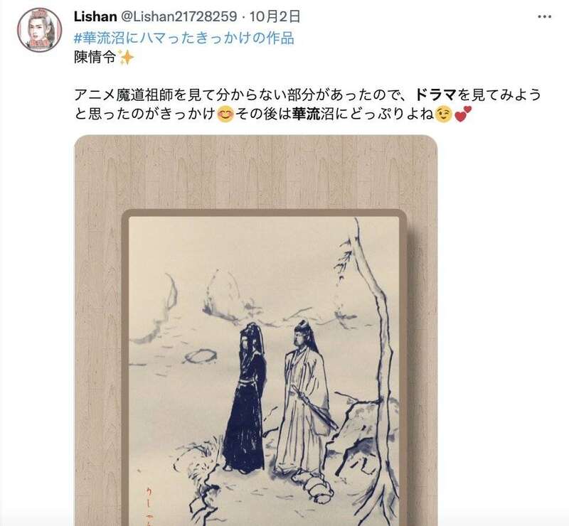Click the smiling face emoji after きっかけ
569x526 pixels.
[225, 114]
